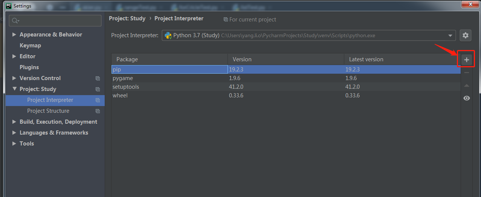The width and height of the screenshot is (481, 197).
Task: Expand the Tools section
Action: point(14,143)
